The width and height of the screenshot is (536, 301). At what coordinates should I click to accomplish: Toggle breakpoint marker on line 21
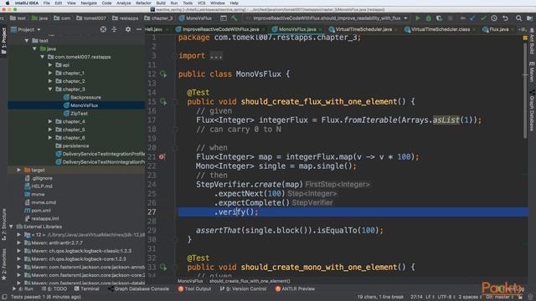coord(162,157)
